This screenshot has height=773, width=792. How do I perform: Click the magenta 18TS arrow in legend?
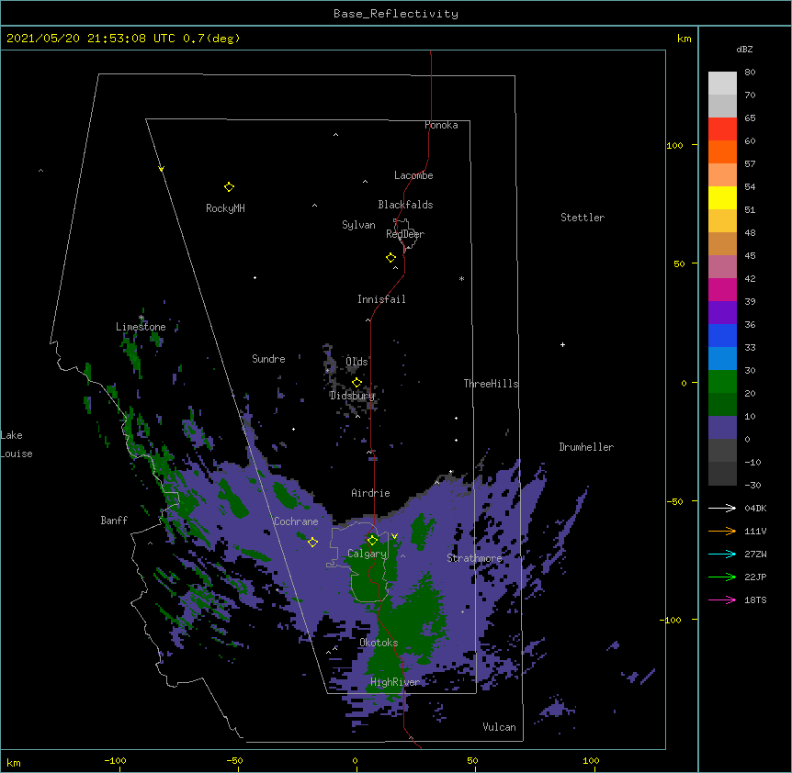click(722, 599)
